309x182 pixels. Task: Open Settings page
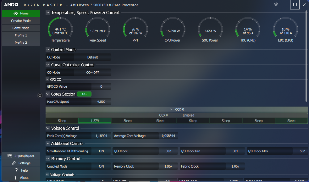(21, 163)
